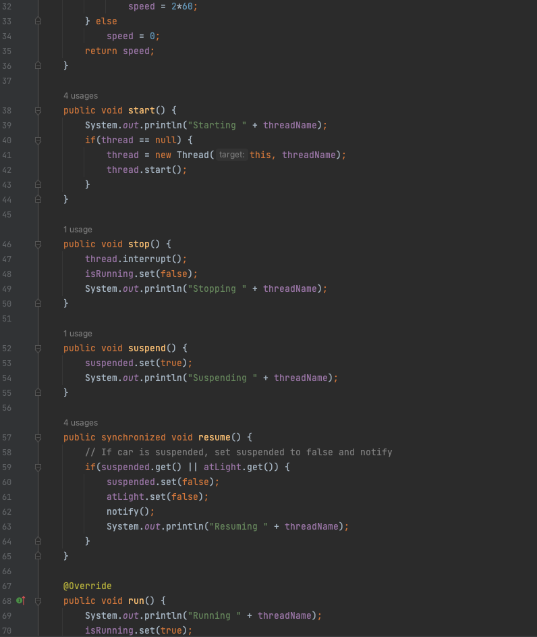Collapse the resume() method fold marker
Viewport: 537px width, 637px height.
(38, 438)
